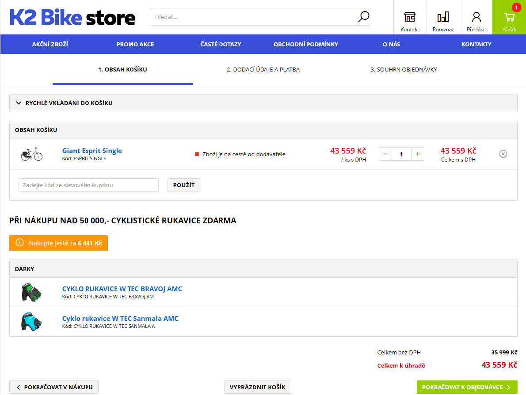526x395 pixels.
Task: Open the Porovnat comparison icon
Action: coord(443,18)
